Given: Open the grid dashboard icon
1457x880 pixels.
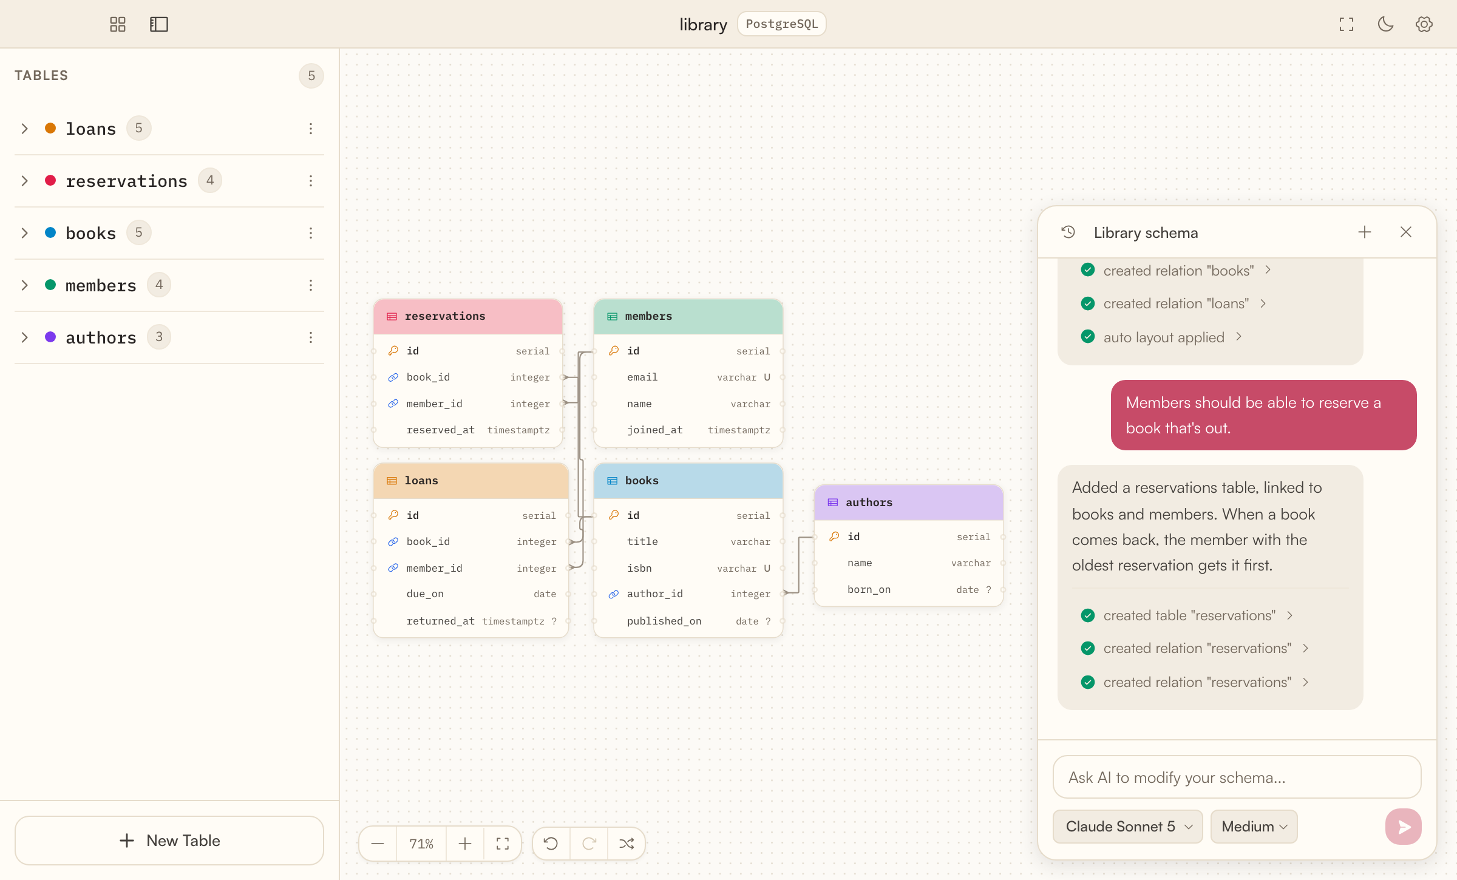Looking at the screenshot, I should click(118, 24).
